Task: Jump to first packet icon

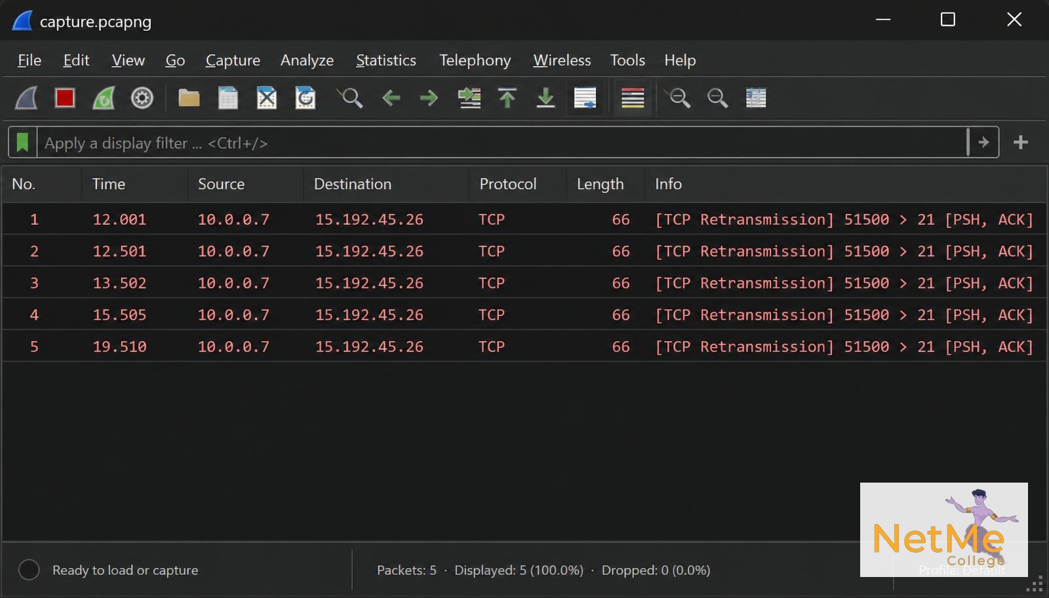Action: click(507, 98)
